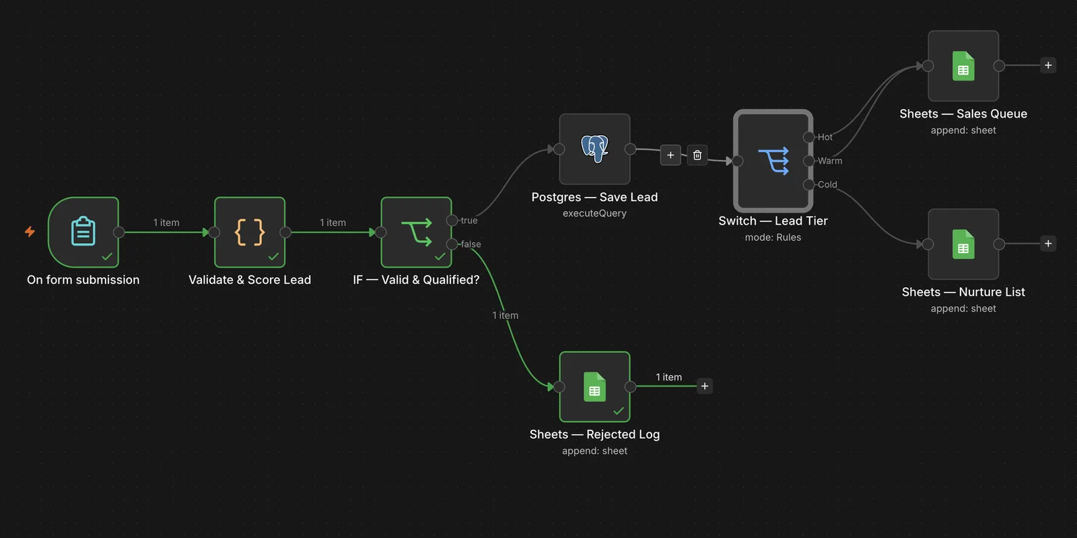Select the Switch — Lead Tier node

tap(773, 161)
